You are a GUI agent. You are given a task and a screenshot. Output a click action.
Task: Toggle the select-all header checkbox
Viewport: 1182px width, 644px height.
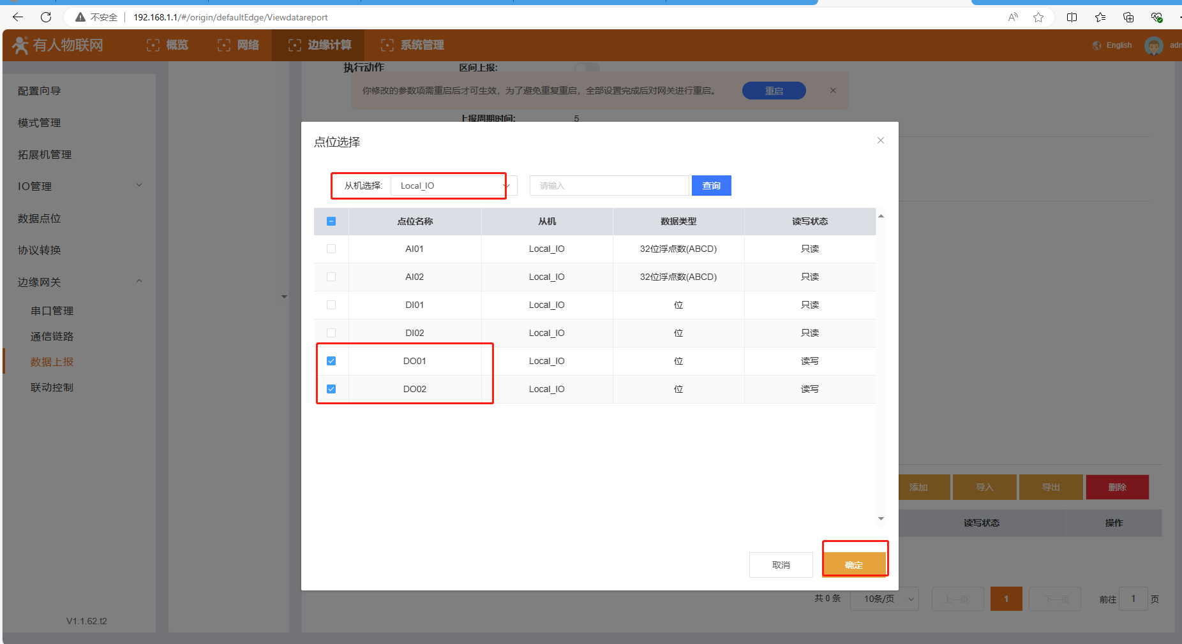(331, 221)
